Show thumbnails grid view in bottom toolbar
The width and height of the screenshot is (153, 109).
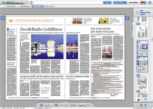[x=51, y=105]
